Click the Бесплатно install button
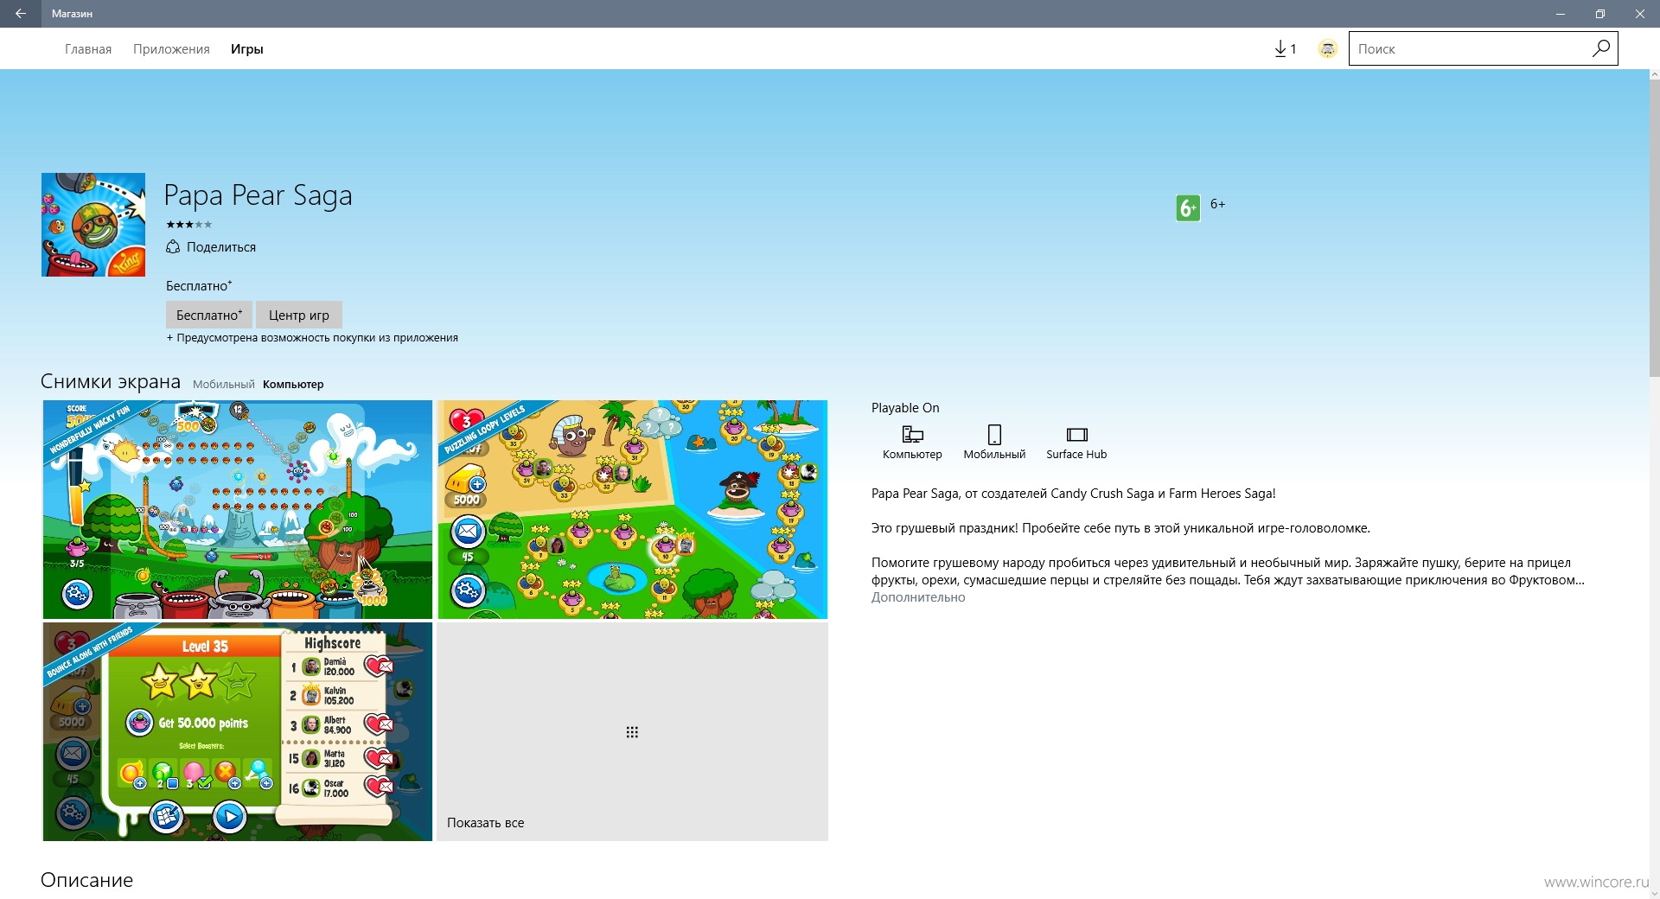Screen dimensions: 1660x899 coord(209,315)
